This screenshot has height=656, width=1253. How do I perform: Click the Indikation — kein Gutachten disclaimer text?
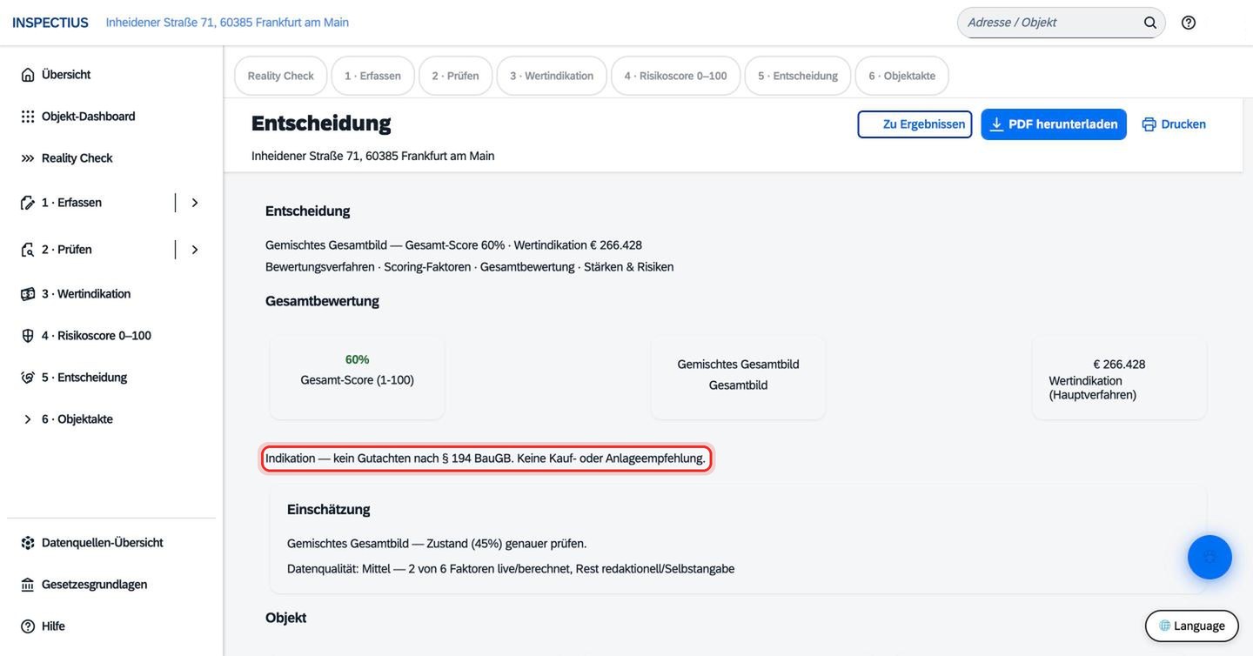coord(486,459)
